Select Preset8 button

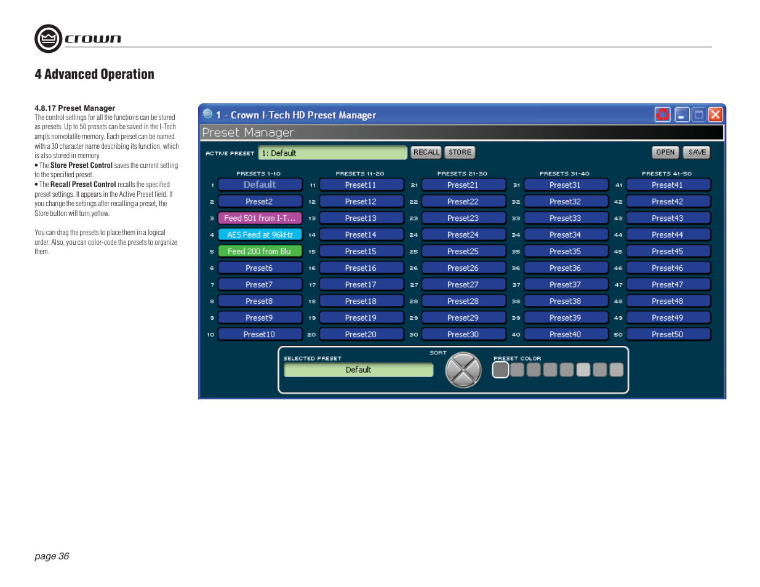260,301
